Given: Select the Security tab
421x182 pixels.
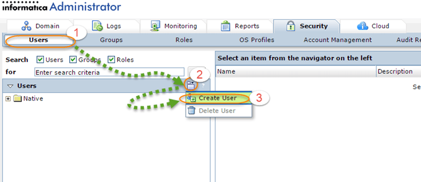Looking at the screenshot, I should (x=306, y=26).
